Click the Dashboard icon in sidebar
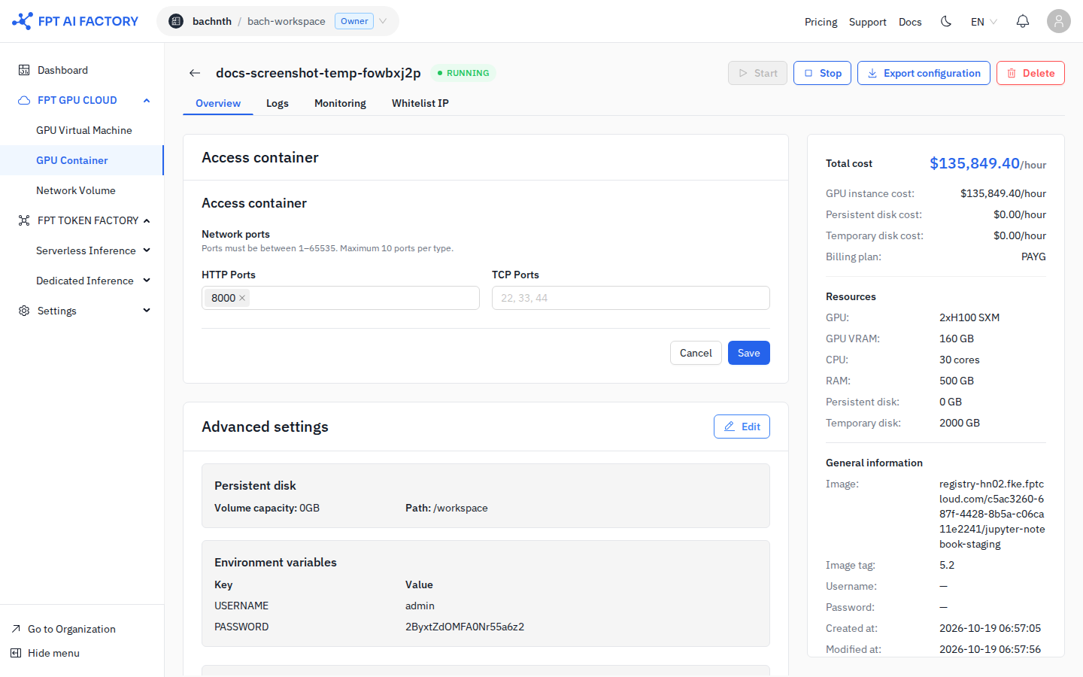The height and width of the screenshot is (677, 1083). point(24,70)
